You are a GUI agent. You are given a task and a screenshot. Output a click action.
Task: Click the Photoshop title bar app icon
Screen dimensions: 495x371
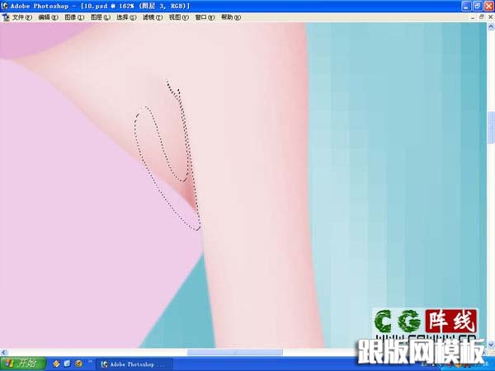(x=6, y=6)
